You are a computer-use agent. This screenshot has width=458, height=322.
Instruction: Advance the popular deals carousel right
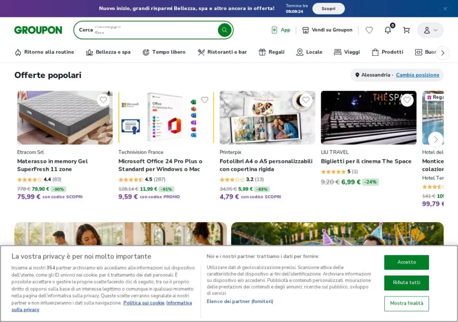coord(436,140)
